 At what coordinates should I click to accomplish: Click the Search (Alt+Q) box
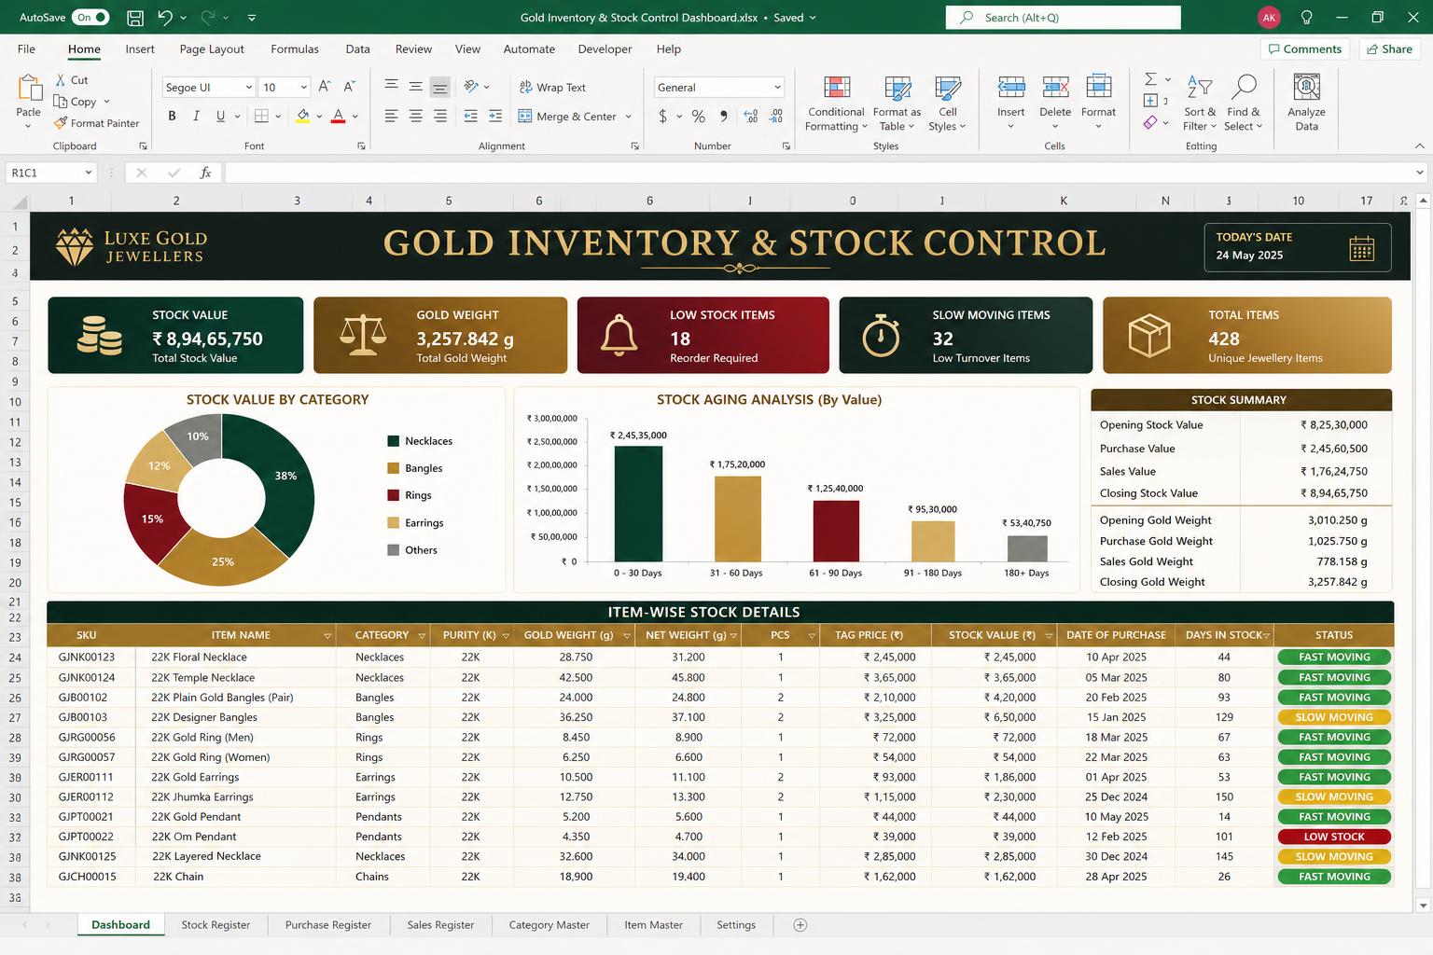(x=1063, y=18)
